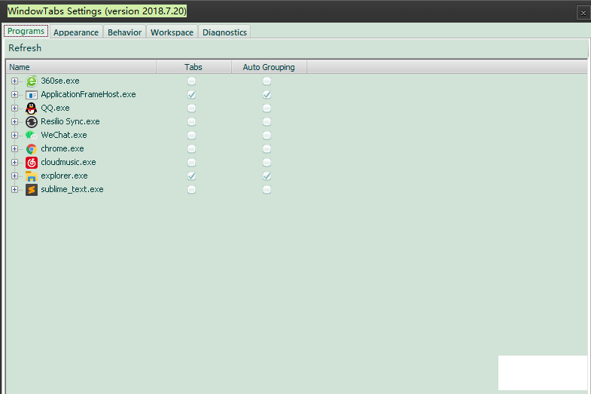Click the Resilio Sync icon

[32, 122]
